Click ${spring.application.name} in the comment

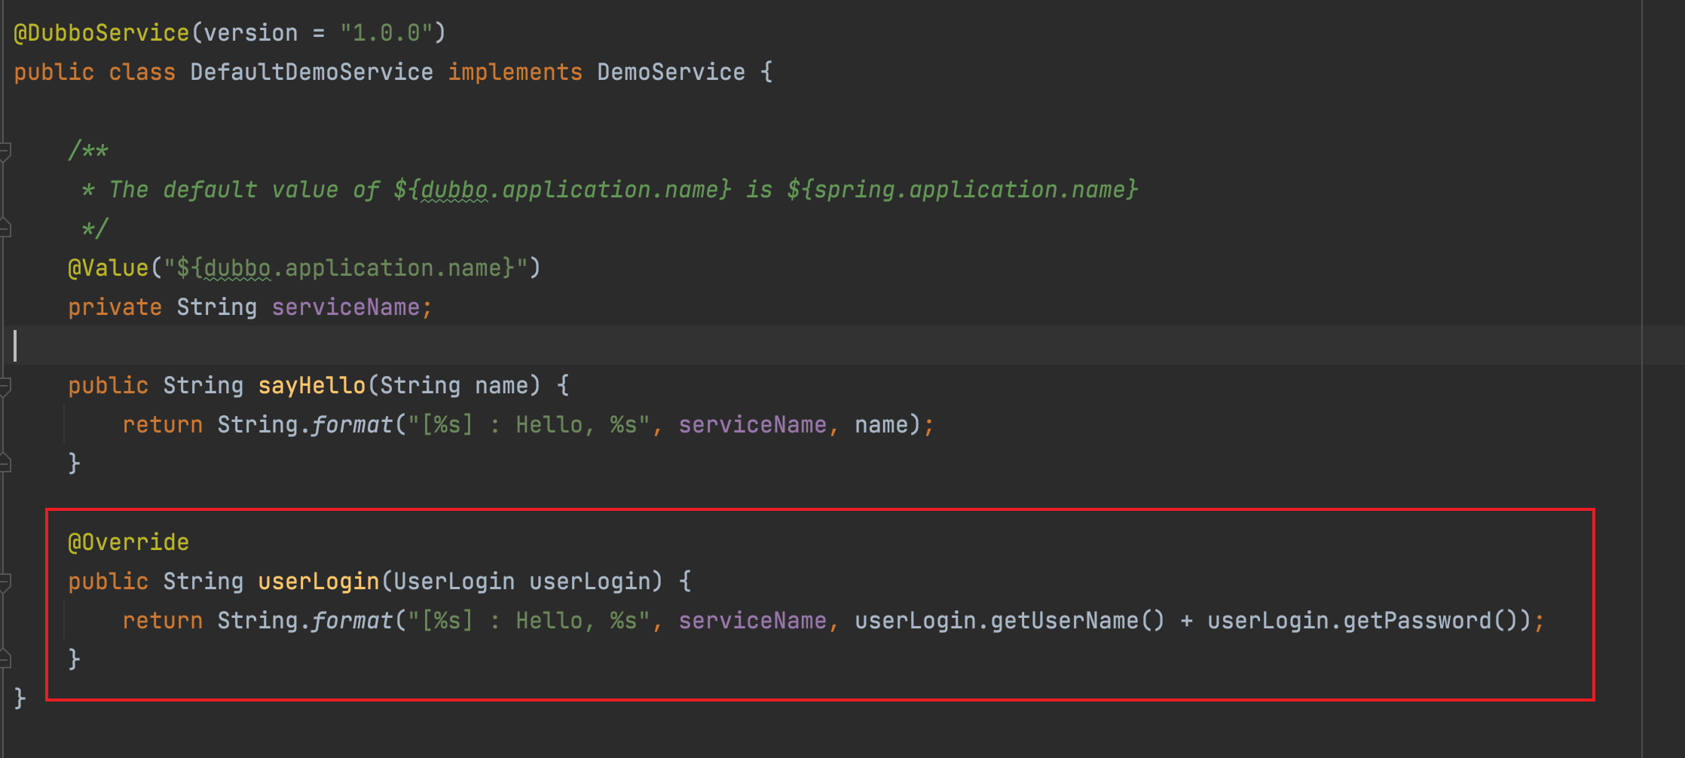coord(962,190)
